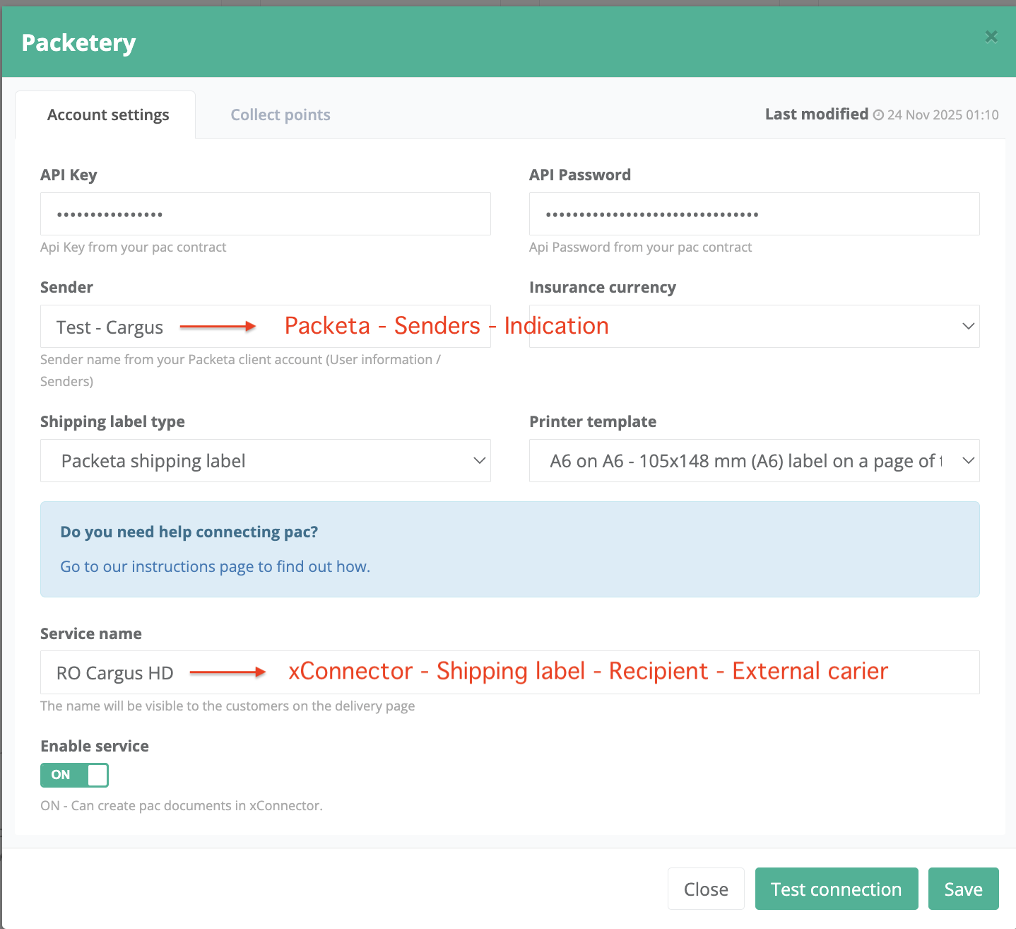Click the Sender name Packeta client account hint

[x=240, y=370]
